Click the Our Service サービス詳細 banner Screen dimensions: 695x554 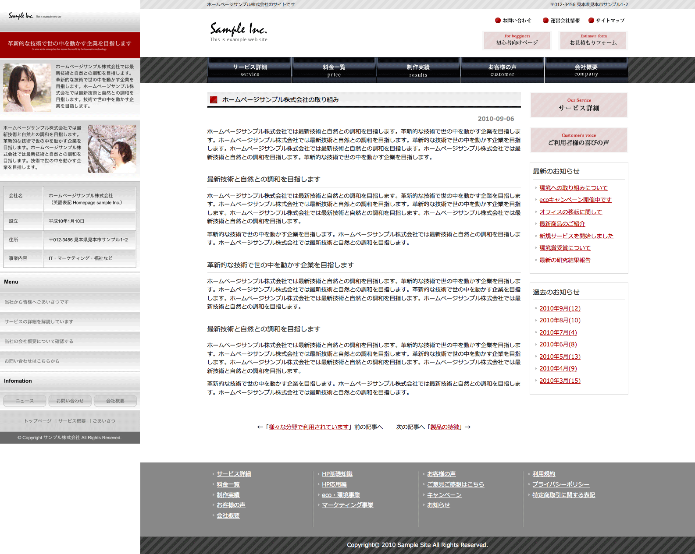point(579,105)
